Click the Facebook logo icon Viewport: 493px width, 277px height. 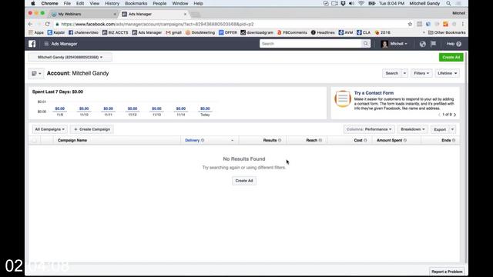pyautogui.click(x=32, y=44)
